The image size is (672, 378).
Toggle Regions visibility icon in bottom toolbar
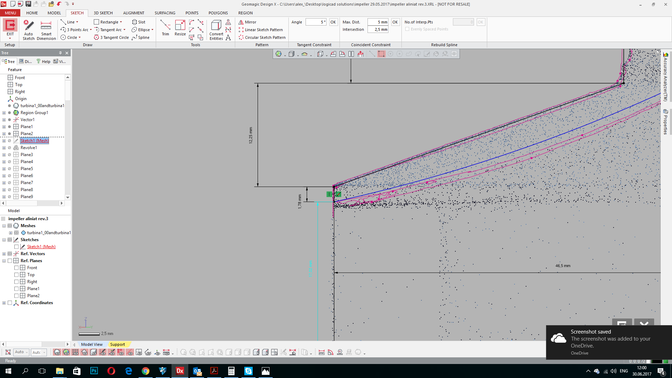click(x=66, y=352)
